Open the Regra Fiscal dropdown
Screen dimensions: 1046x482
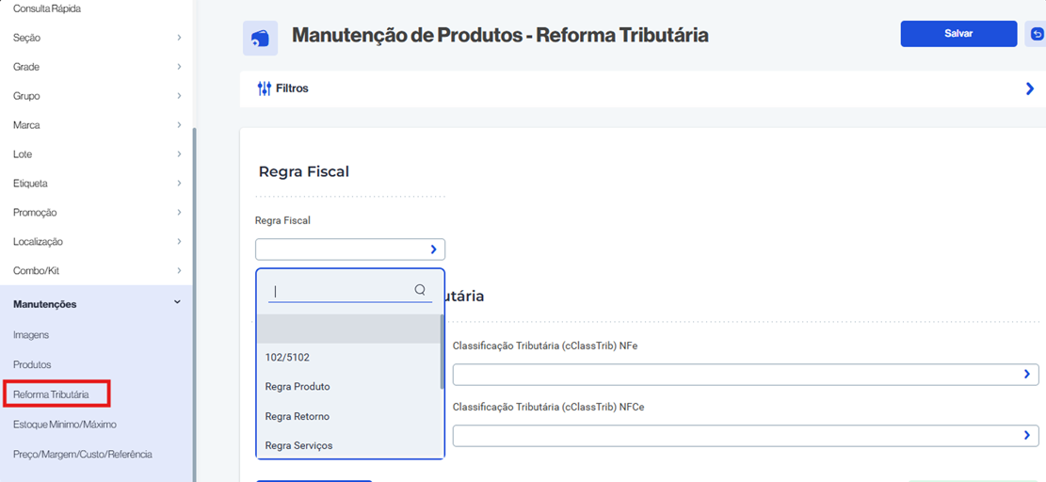pos(349,249)
